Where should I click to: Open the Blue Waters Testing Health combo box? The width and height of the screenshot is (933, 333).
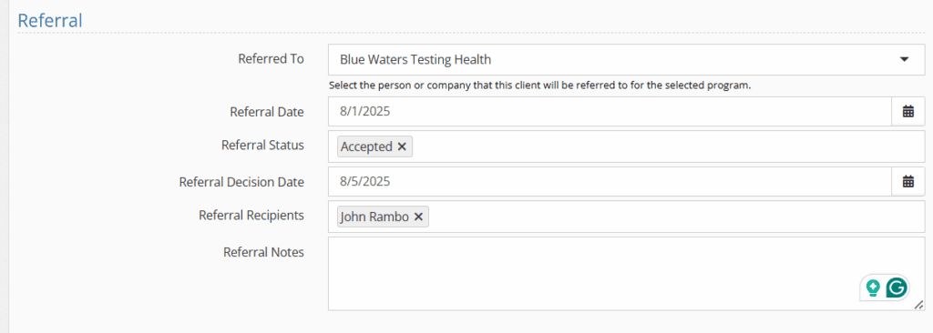(626, 59)
